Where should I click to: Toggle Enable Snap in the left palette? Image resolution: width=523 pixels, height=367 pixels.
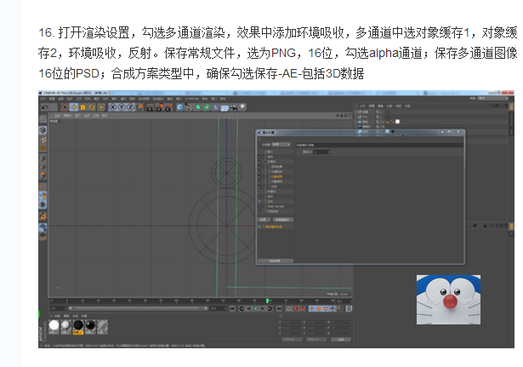(x=43, y=216)
